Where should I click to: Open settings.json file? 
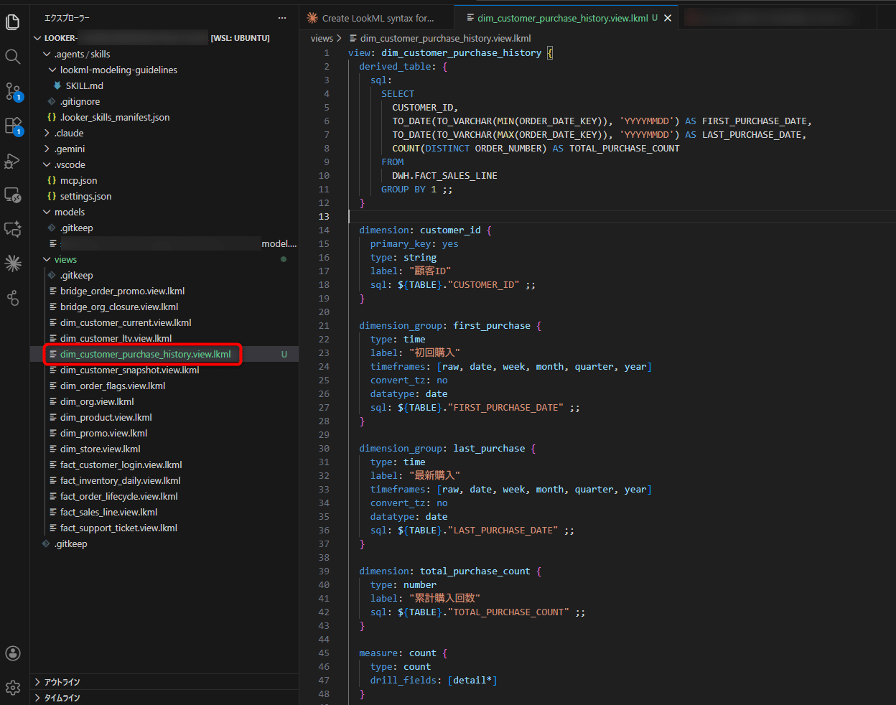[x=164, y=196]
